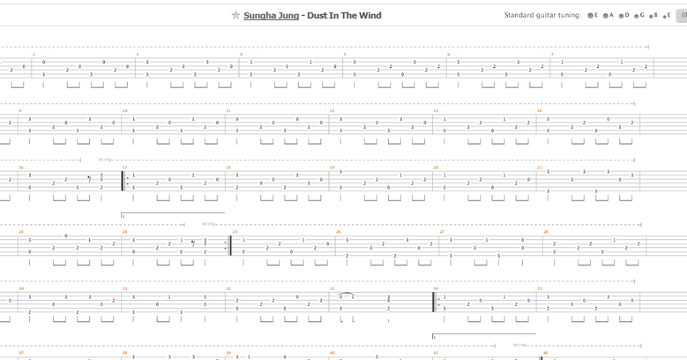Play the B string tuning dot

pos(650,16)
